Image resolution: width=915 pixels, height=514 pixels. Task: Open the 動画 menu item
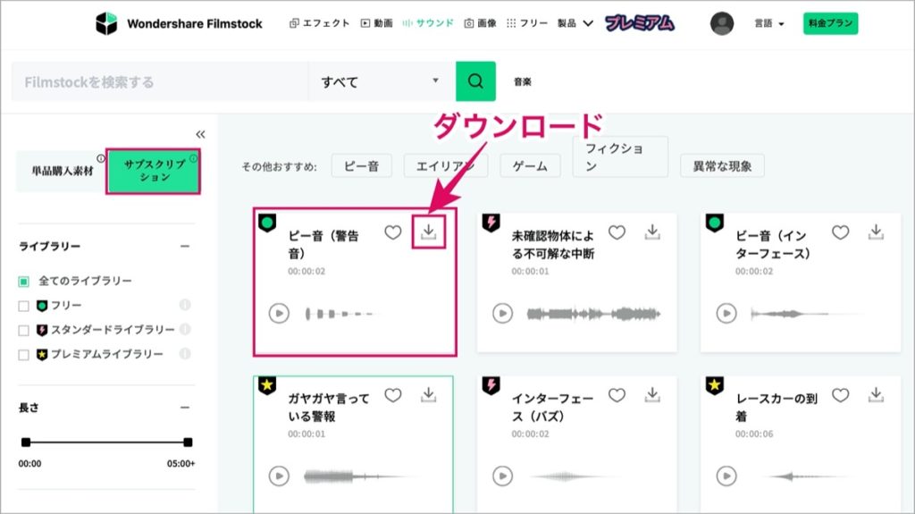[376, 23]
